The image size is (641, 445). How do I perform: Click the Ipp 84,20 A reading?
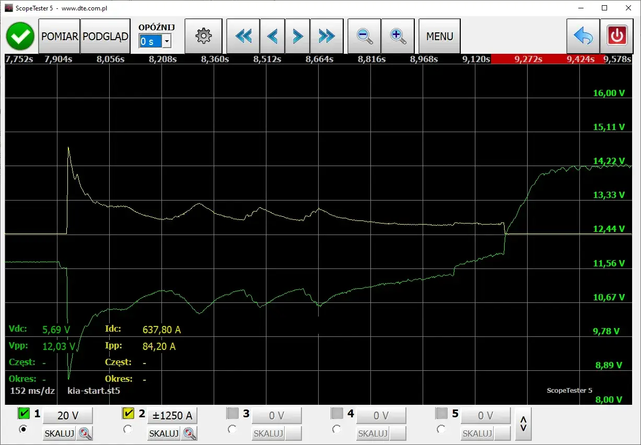(x=159, y=346)
